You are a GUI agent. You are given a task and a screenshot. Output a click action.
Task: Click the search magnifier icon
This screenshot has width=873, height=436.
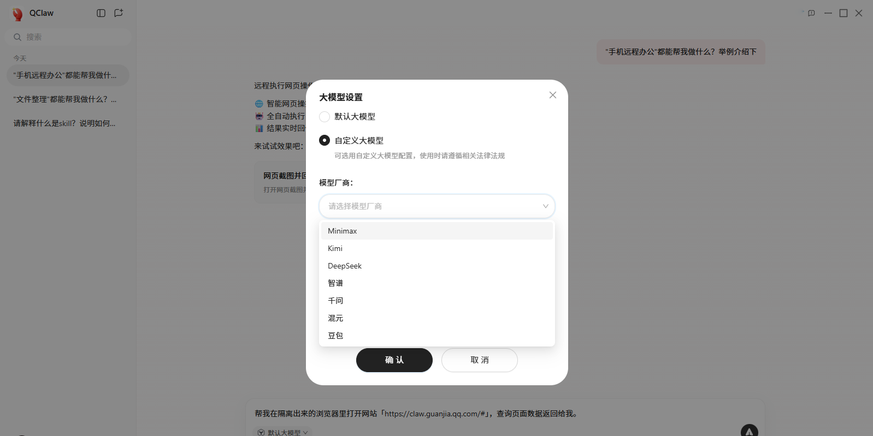point(17,37)
